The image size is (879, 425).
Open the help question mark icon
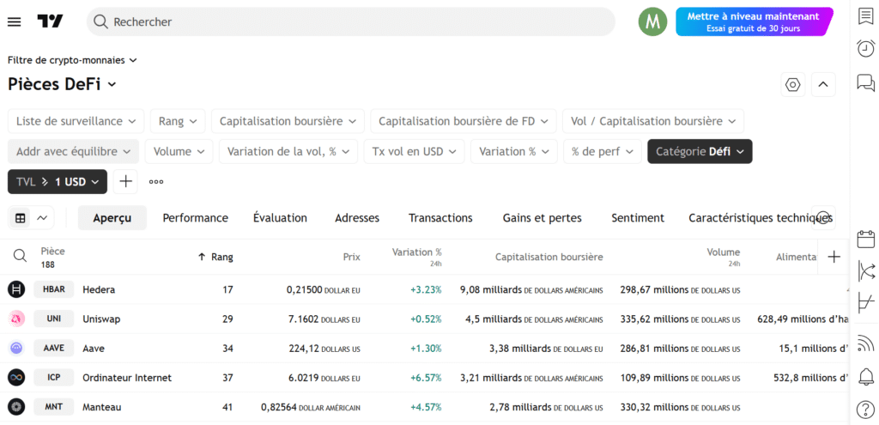pyautogui.click(x=866, y=410)
